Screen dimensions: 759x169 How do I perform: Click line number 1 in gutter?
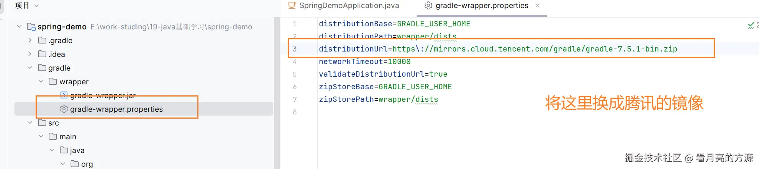295,24
